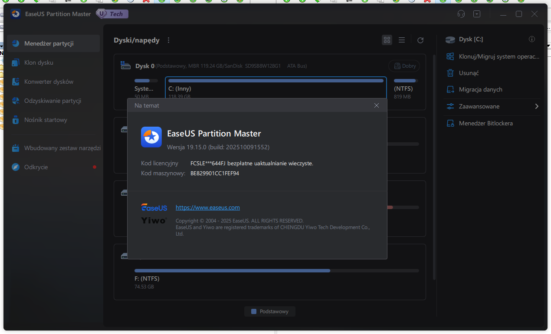Click the Zaawansowane sliders icon
Screen dimensions: 551x334
click(x=451, y=106)
